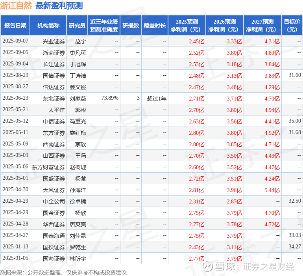
Task: Click the date 2025-09-07
Action: pos(15,41)
